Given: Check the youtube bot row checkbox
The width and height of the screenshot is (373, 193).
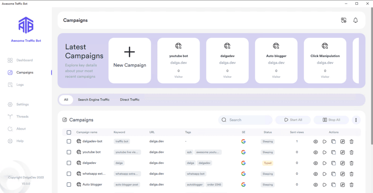Looking at the screenshot, I should (x=69, y=152).
